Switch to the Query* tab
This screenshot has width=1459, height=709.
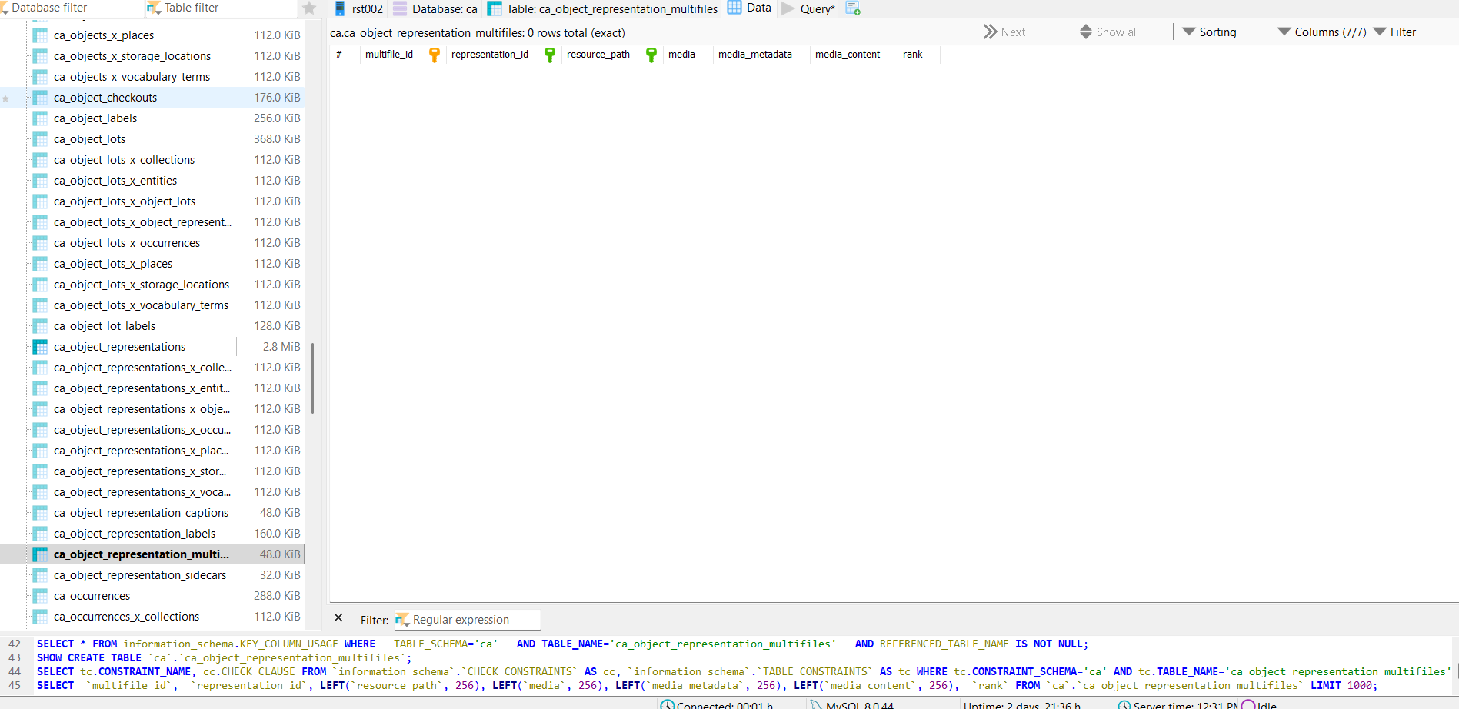(809, 9)
